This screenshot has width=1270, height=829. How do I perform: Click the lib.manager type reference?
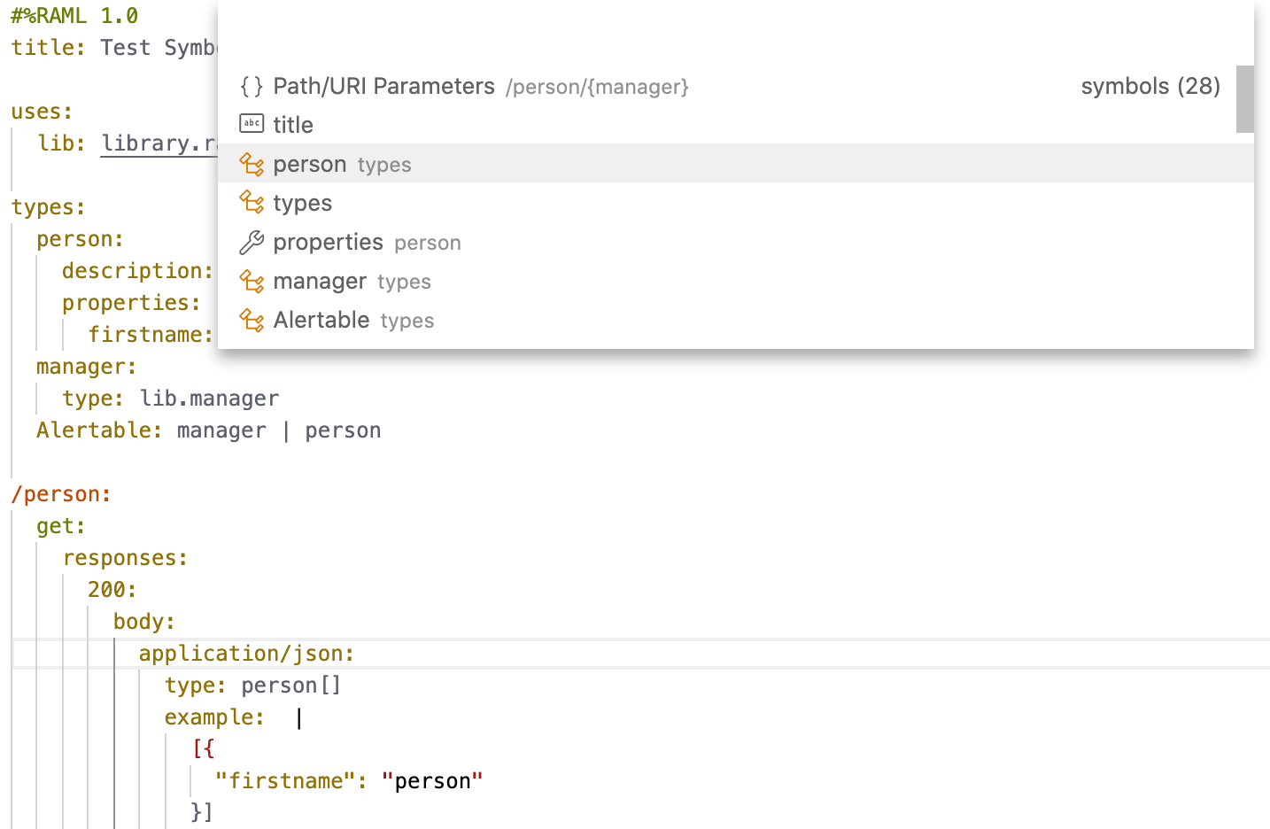pyautogui.click(x=209, y=398)
